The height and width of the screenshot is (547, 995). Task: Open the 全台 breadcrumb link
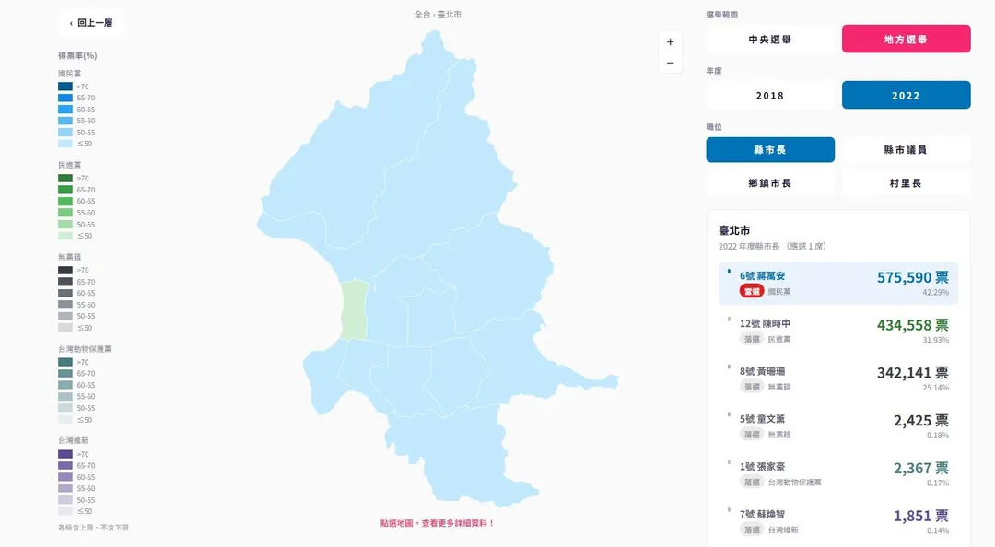[x=422, y=15]
